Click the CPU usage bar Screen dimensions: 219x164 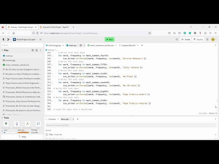tap(10, 133)
